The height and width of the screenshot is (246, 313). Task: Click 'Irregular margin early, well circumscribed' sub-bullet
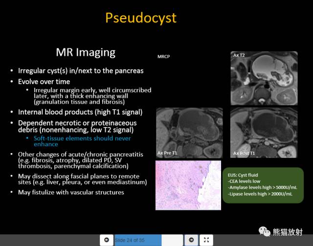click(92, 96)
